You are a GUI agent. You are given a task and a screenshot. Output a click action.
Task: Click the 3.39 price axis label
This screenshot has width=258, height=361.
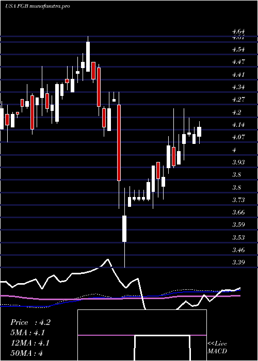tap(238, 262)
